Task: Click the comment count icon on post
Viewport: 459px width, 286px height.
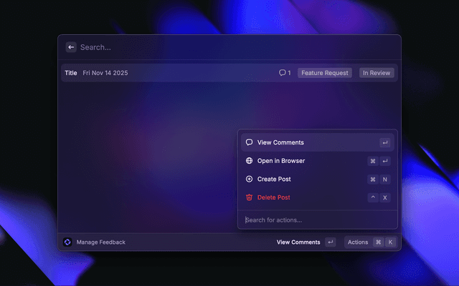Action: pos(283,73)
